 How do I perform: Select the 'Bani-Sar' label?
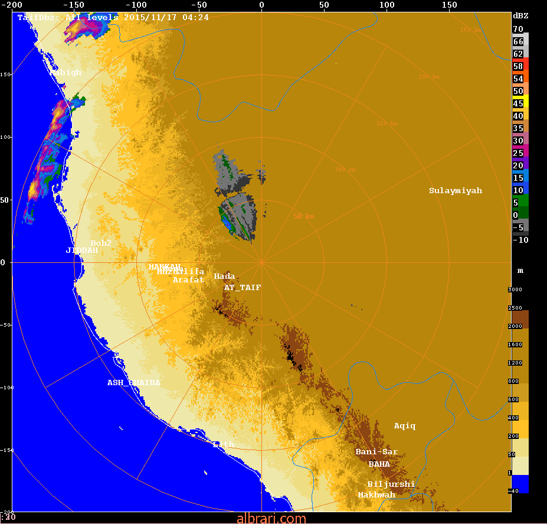coord(376,452)
